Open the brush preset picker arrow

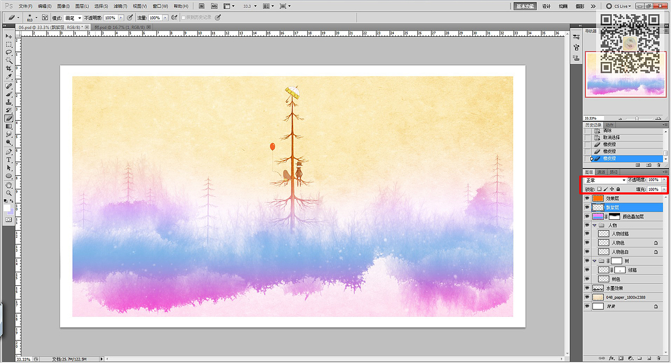[36, 17]
